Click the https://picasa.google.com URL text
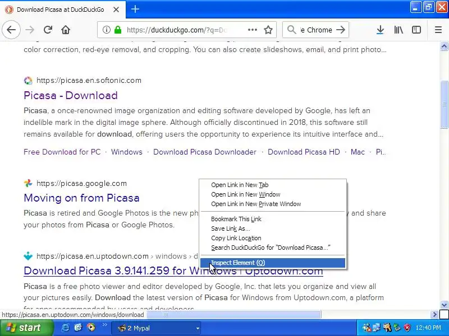449x336 pixels. [81, 184]
